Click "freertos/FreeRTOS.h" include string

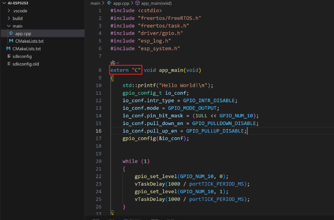pyautogui.click(x=170, y=18)
